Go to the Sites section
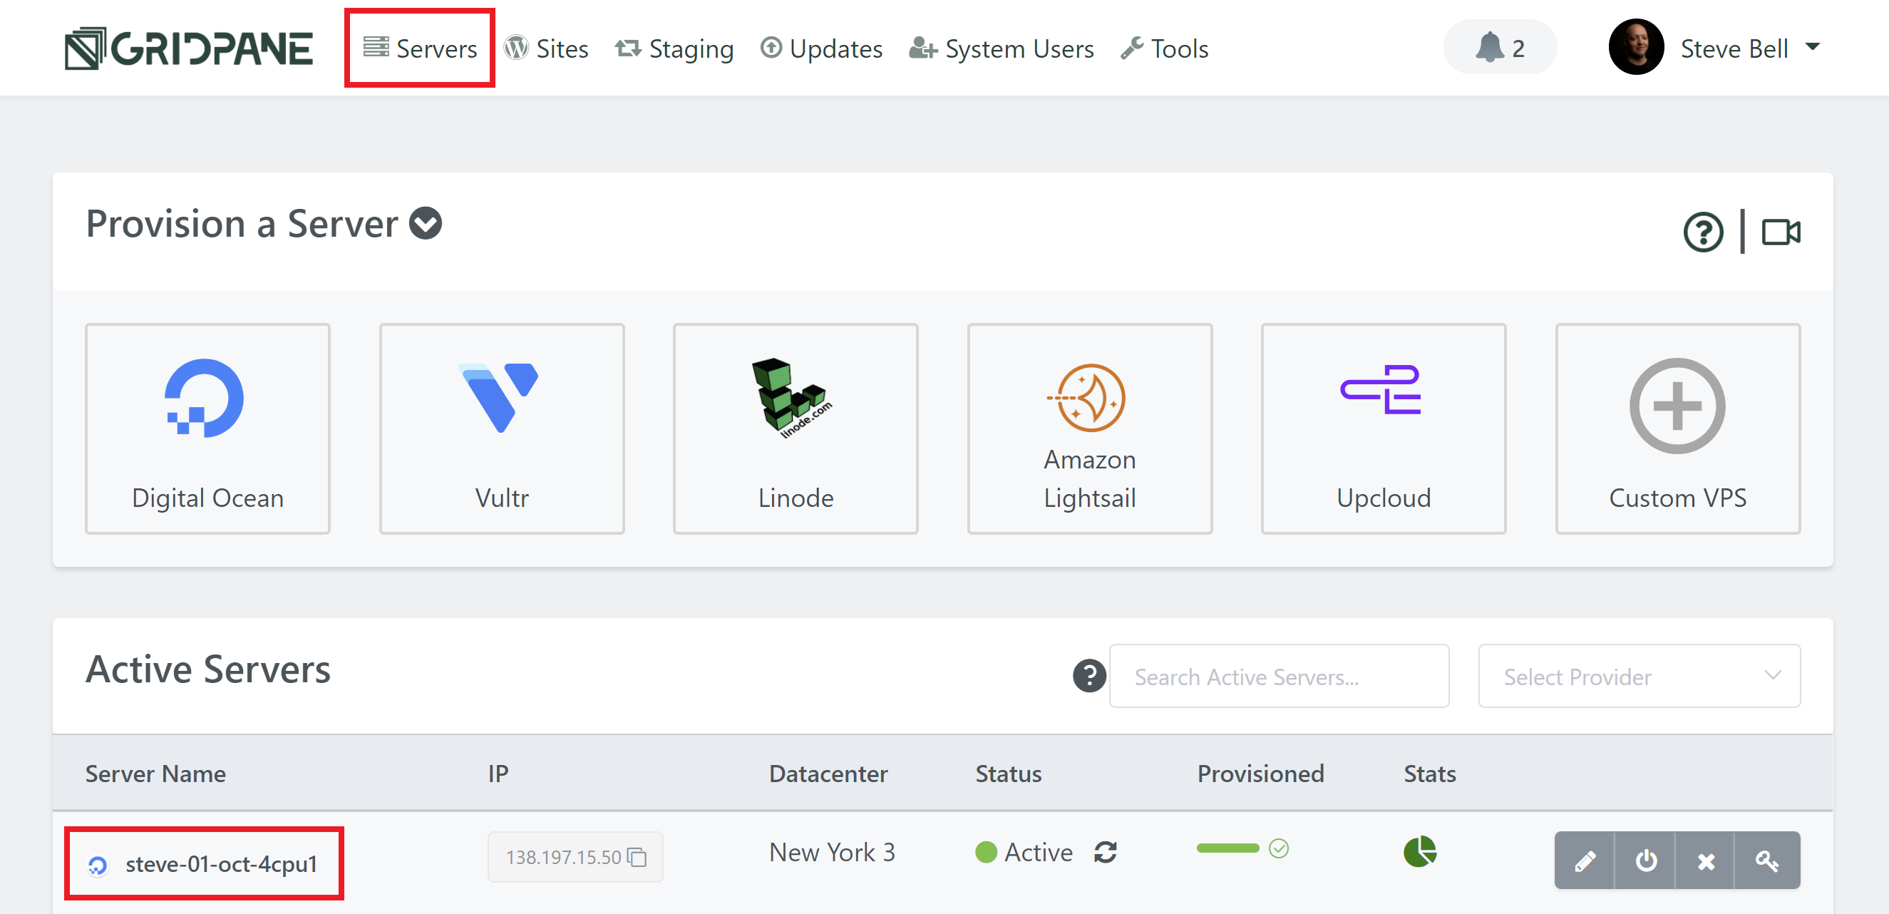The width and height of the screenshot is (1889, 914). point(546,48)
